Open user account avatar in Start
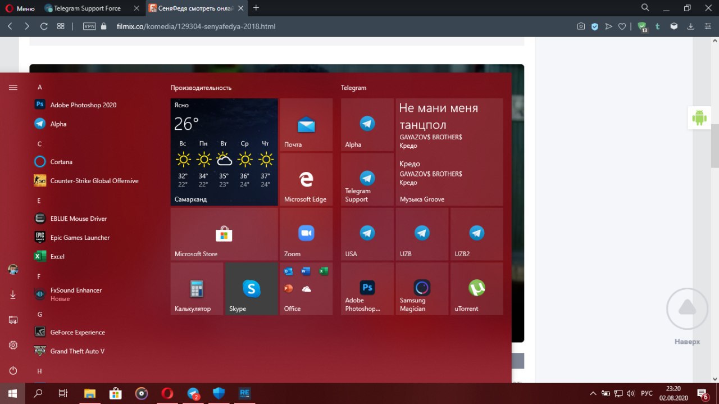This screenshot has height=404, width=719. click(x=13, y=270)
